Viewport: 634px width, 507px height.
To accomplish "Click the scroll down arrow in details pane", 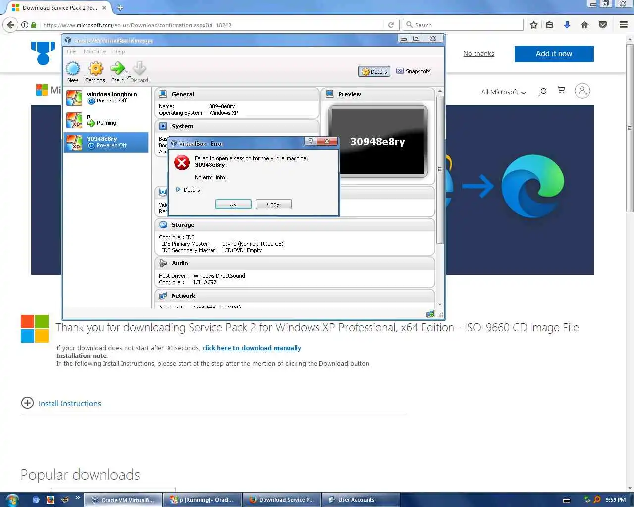I will (x=440, y=304).
